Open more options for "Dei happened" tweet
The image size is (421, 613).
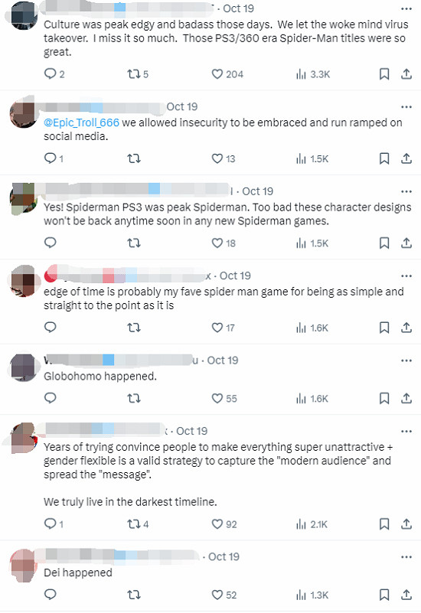(x=406, y=556)
